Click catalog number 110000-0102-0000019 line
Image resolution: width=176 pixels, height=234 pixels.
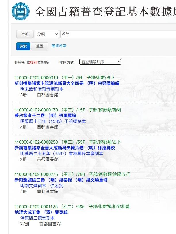pyautogui.click(x=65, y=78)
